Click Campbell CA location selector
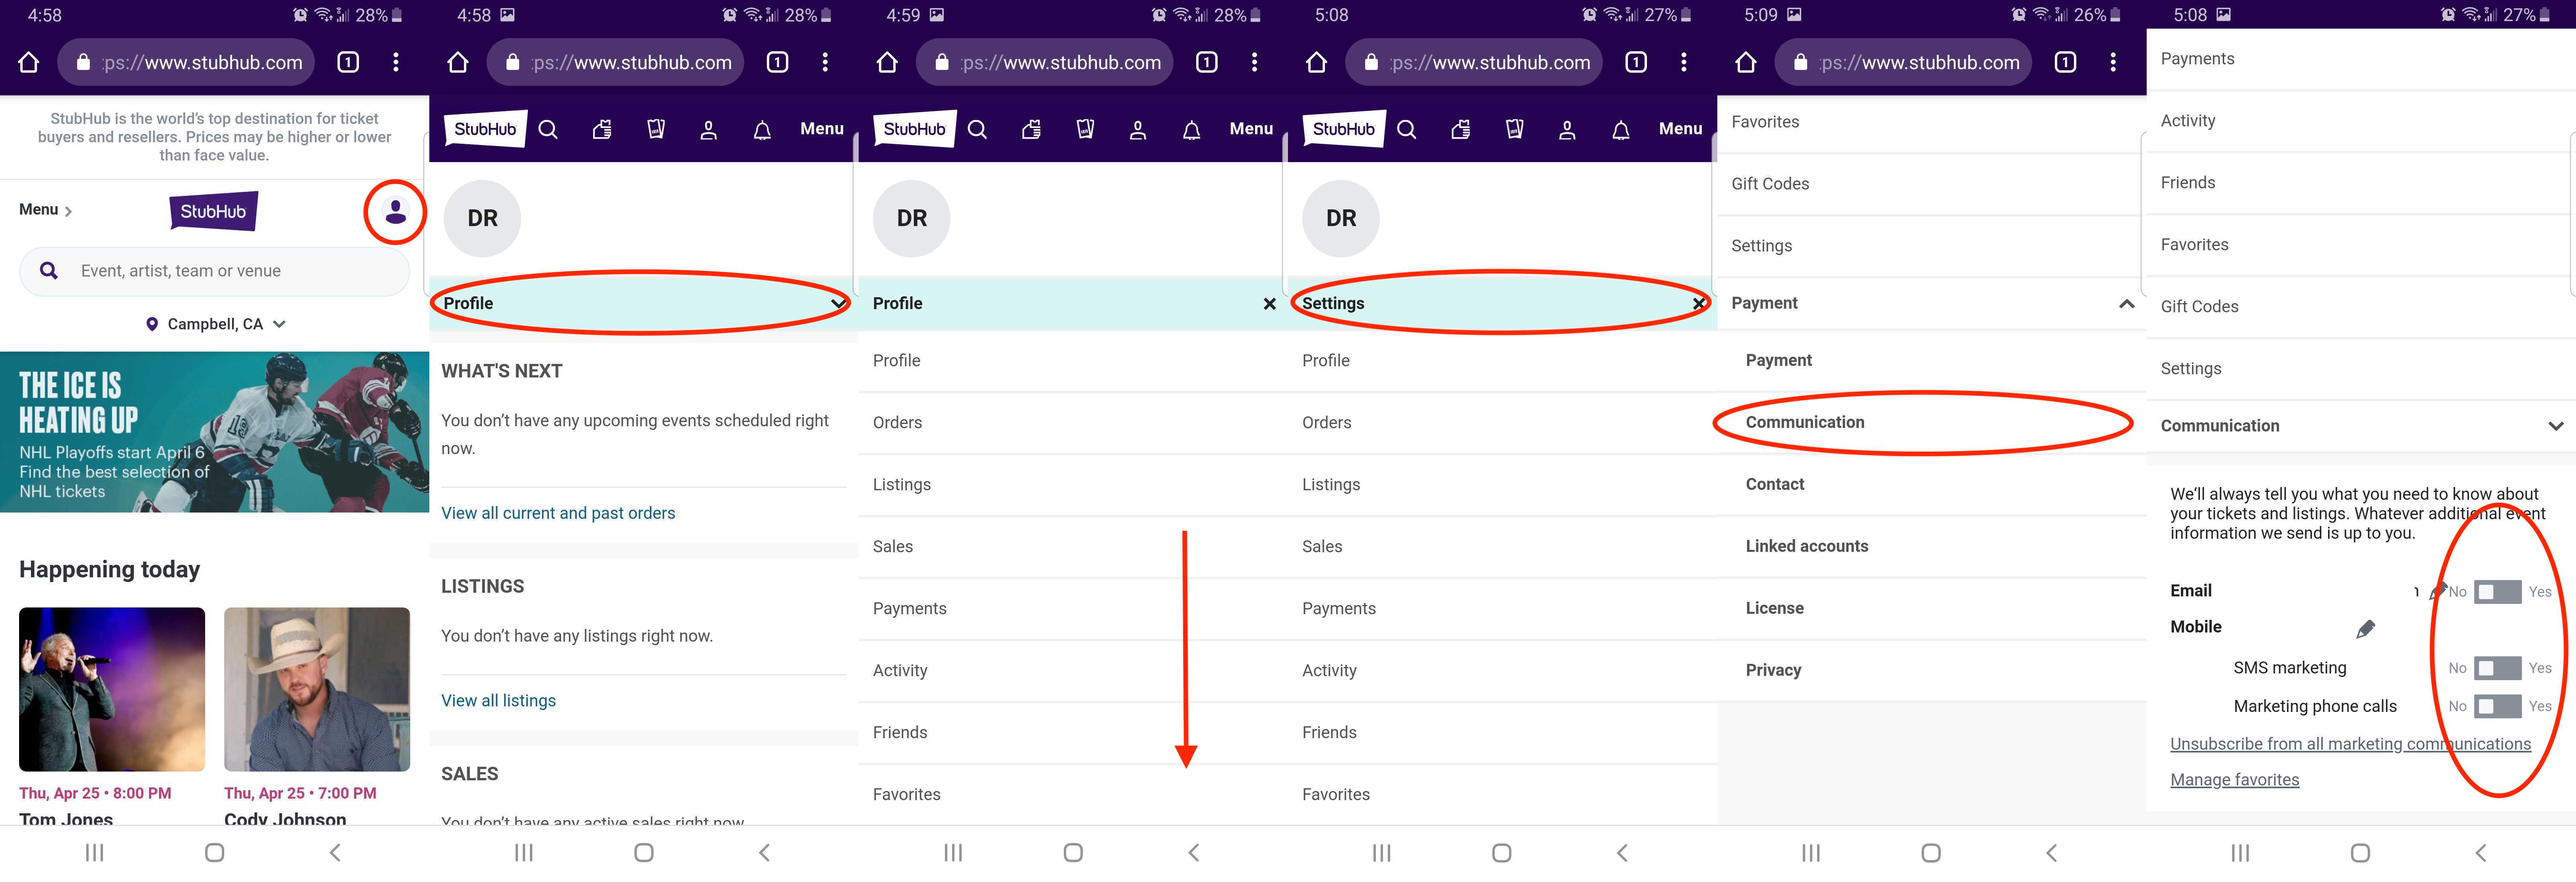This screenshot has width=2576, height=882. [213, 323]
